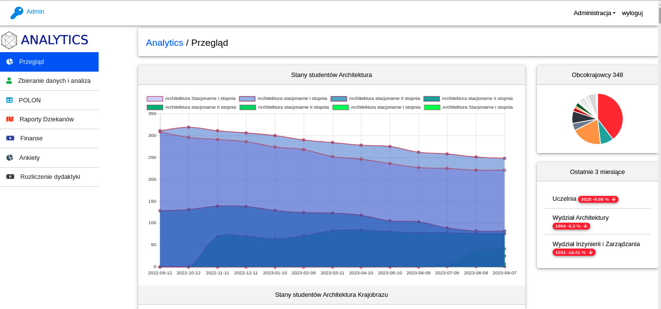Click the dark banknote icon for Rozliczenie dydaktyki
The image size is (661, 309).
point(10,176)
